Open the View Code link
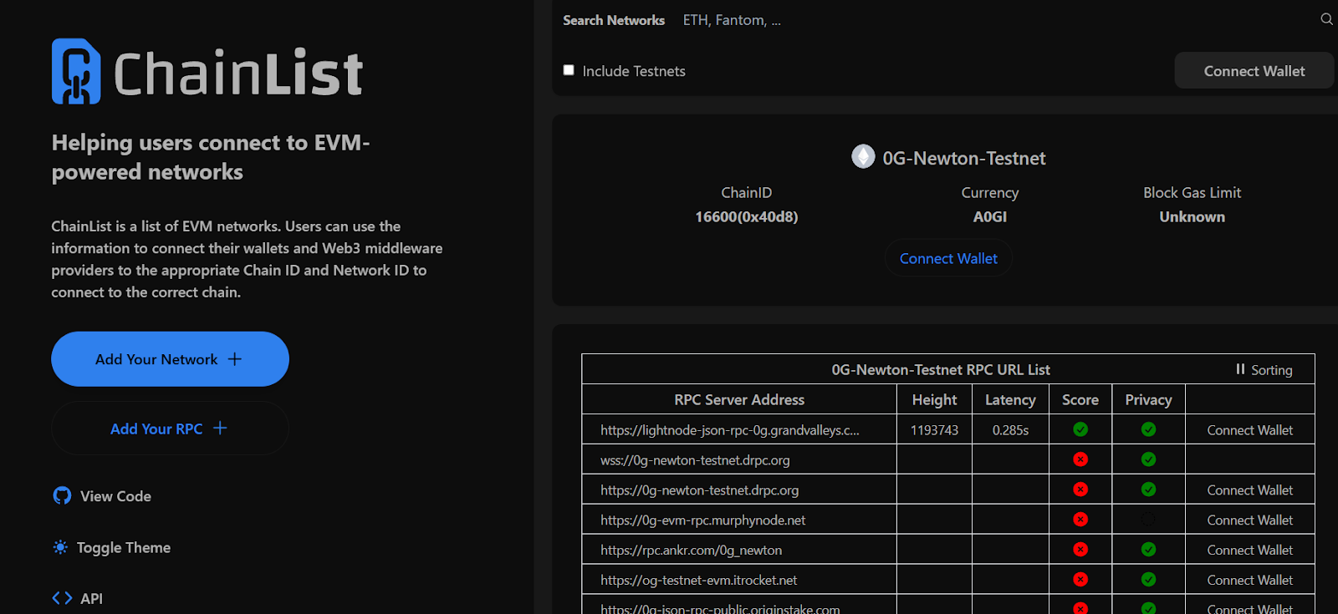 click(102, 496)
